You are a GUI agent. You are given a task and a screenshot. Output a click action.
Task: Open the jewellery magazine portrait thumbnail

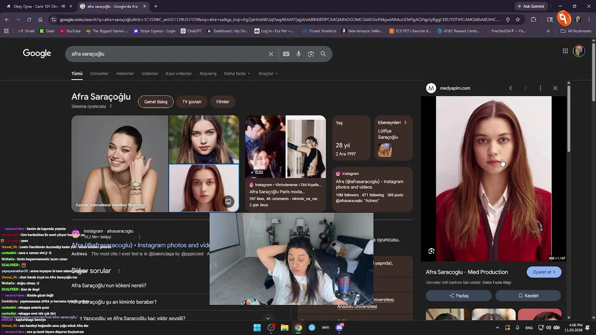click(x=120, y=164)
